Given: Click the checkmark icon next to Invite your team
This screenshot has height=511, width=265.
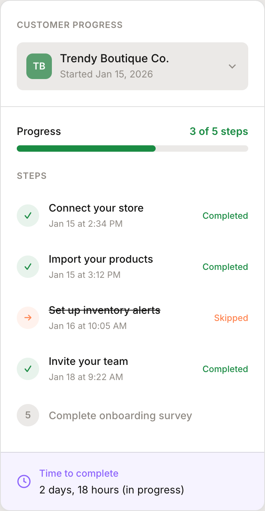Looking at the screenshot, I should coord(28,369).
